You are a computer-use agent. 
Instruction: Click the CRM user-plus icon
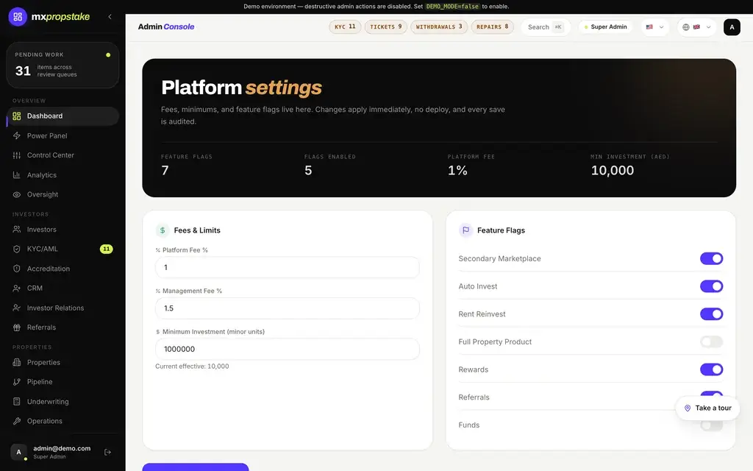[17, 288]
